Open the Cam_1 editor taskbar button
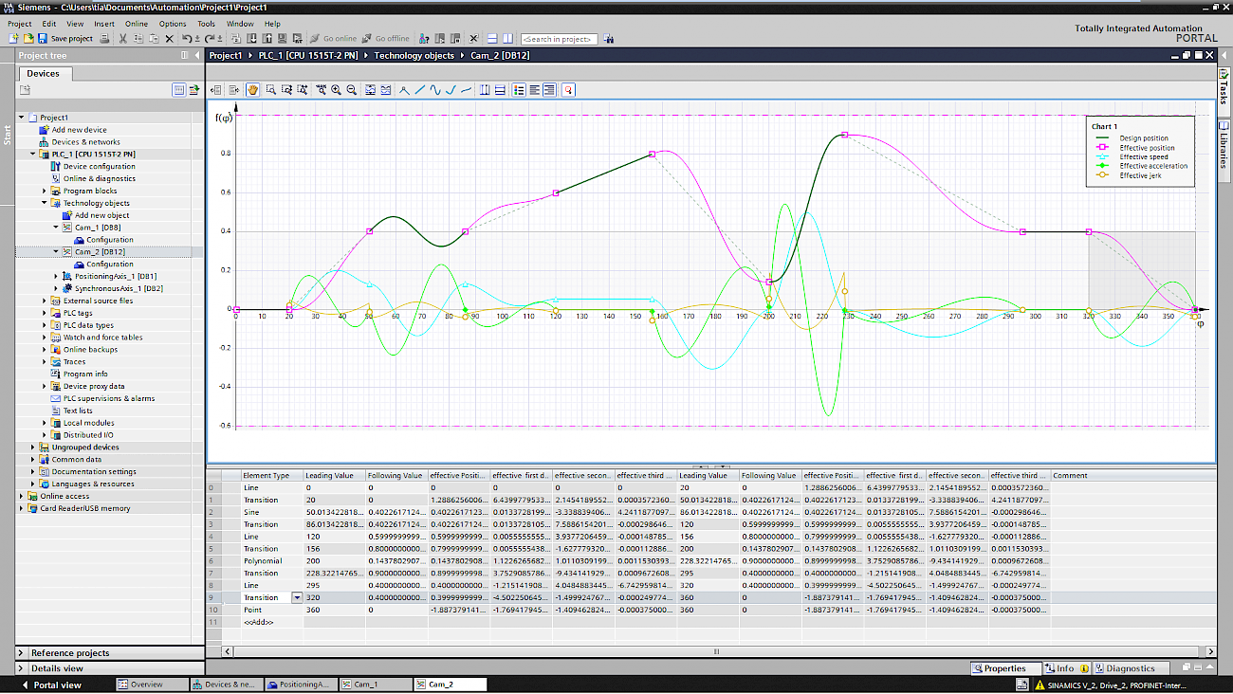 pyautogui.click(x=376, y=685)
